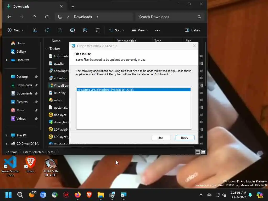Open taskbar Search
The image size is (268, 201).
20,195
